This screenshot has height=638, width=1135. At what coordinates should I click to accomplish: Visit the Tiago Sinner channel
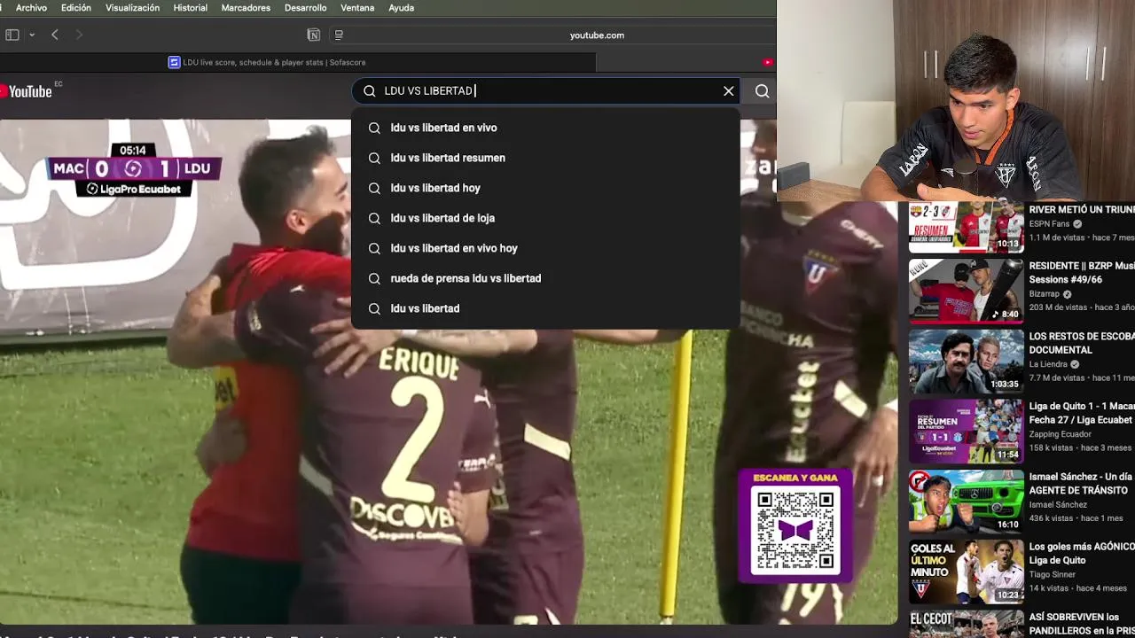(1052, 574)
